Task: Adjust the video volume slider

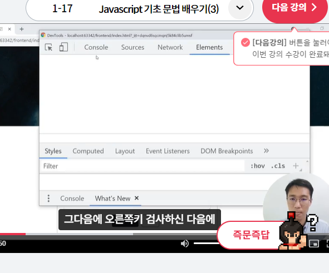Action: pos(205,244)
